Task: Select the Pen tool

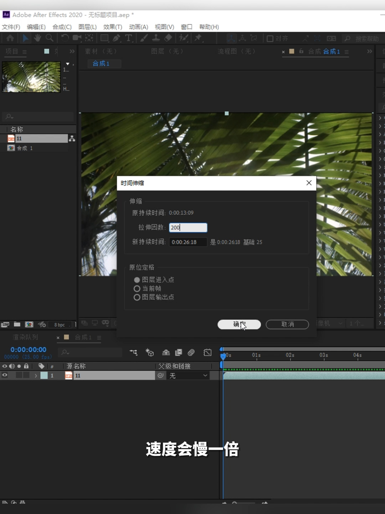Action: (117, 38)
